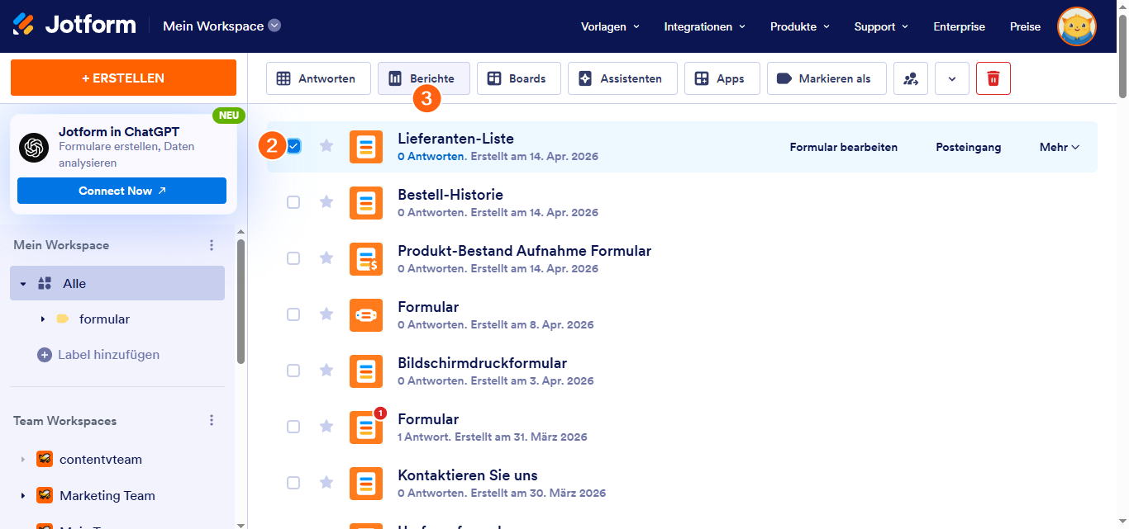Star the Bildschirmdruckformular as favorite
The width and height of the screenshot is (1129, 529).
[326, 370]
